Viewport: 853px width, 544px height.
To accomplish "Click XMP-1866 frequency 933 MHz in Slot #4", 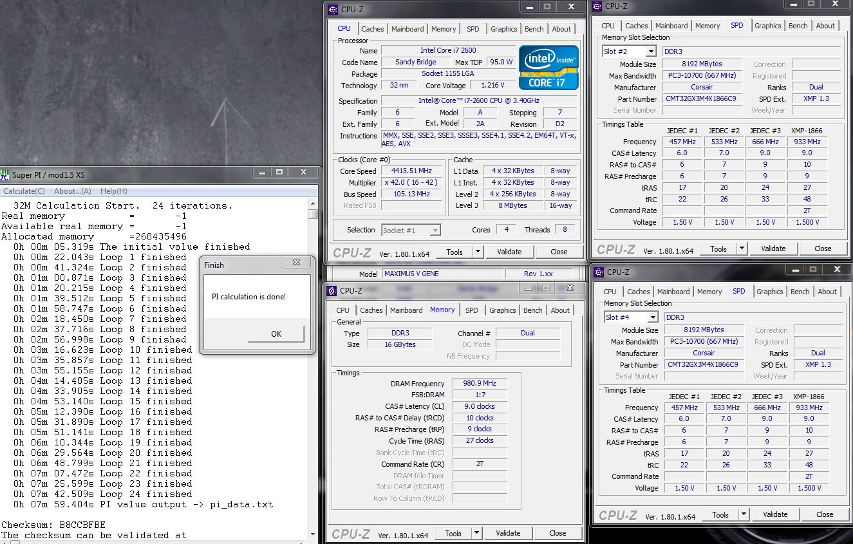I will coord(809,408).
